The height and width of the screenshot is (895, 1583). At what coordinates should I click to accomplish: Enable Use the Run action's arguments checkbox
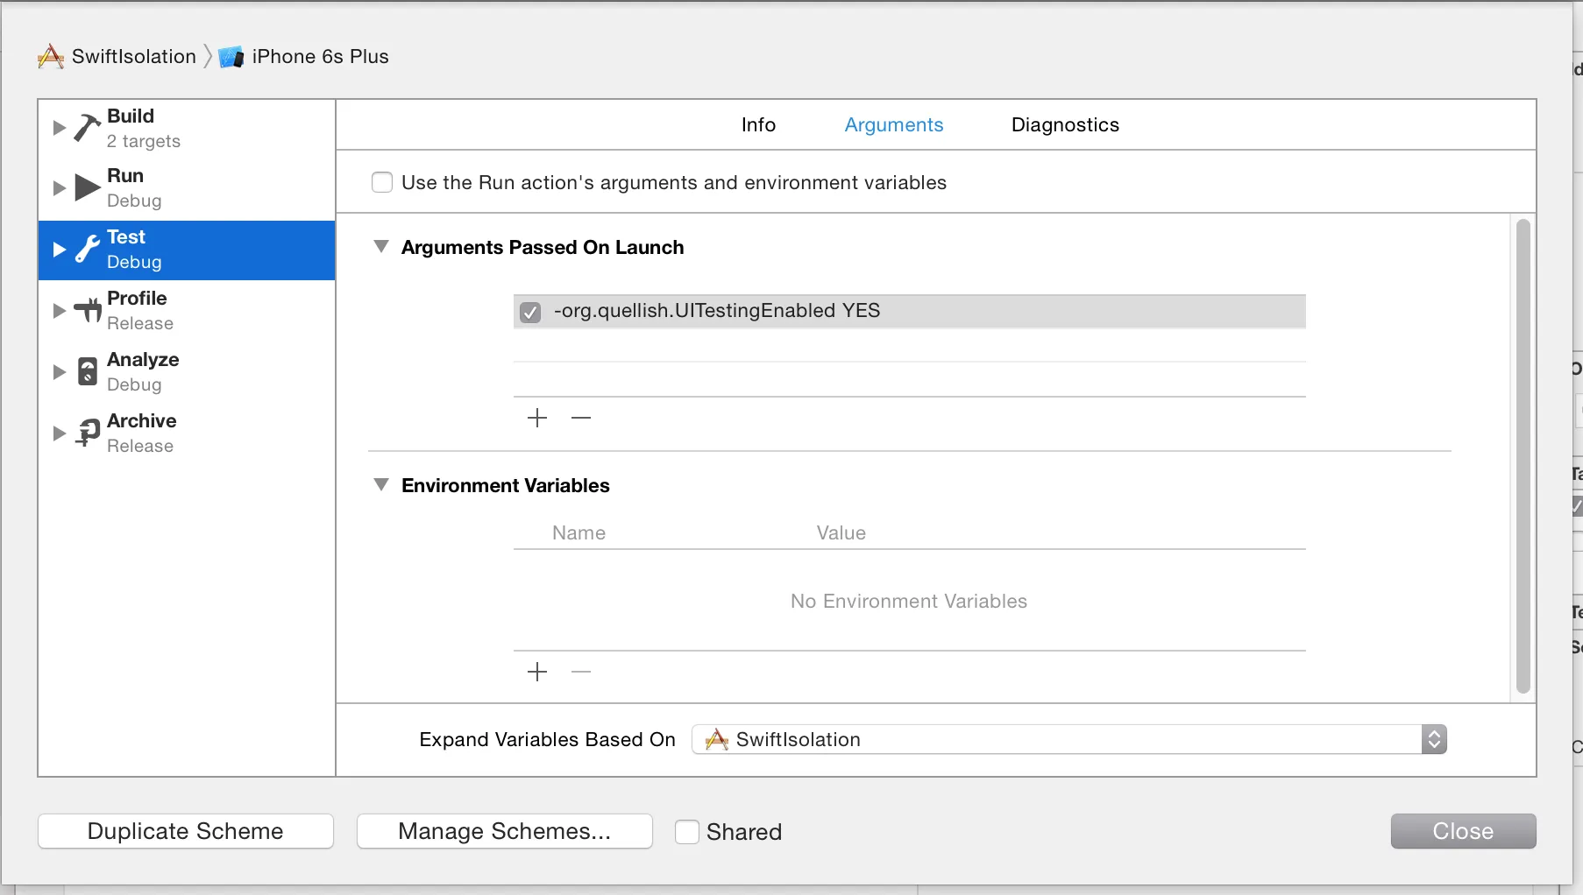click(x=382, y=182)
